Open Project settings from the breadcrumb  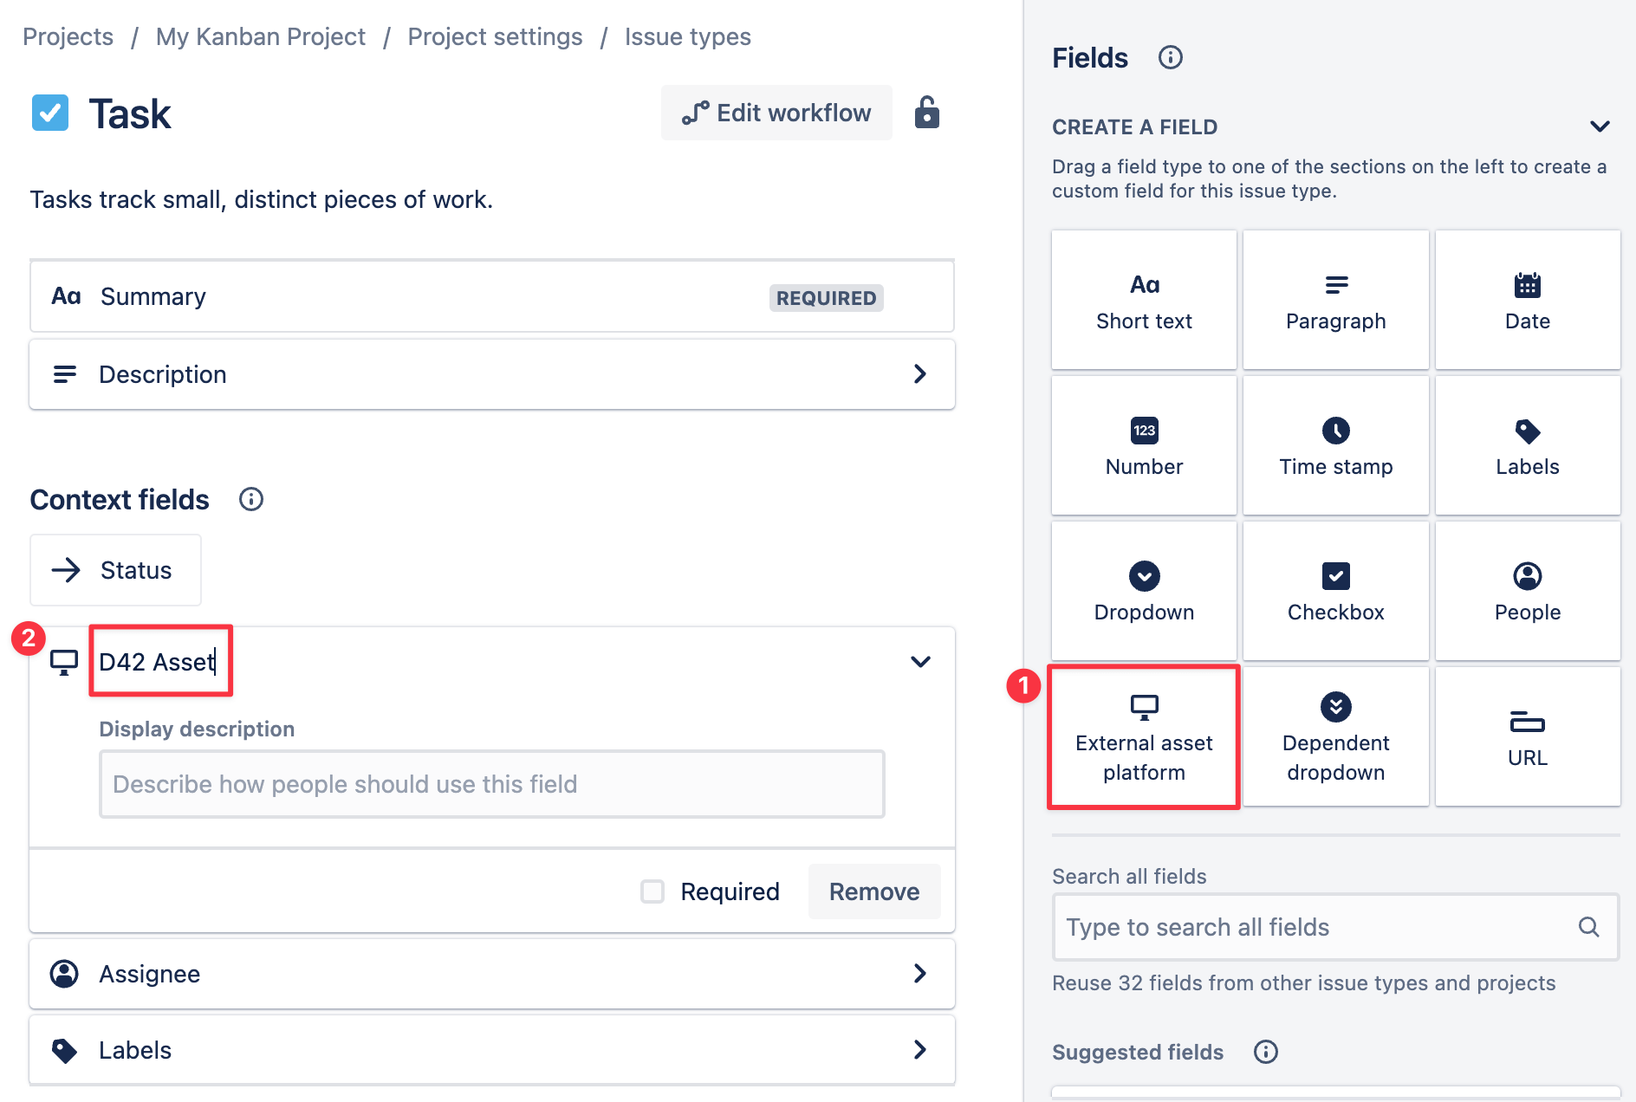(495, 36)
